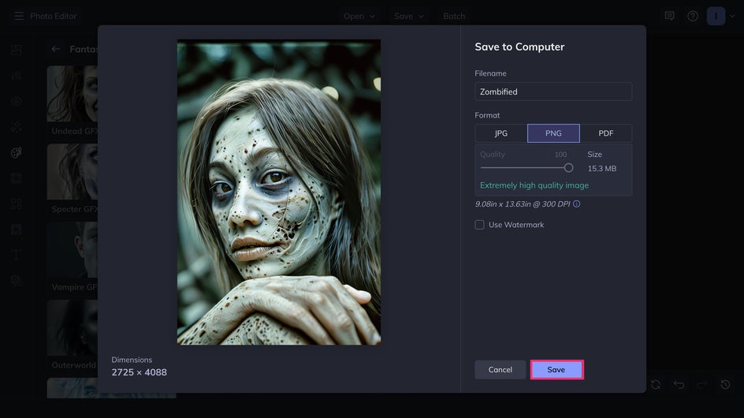
Task: Enable the Use Watermark checkbox
Action: coord(480,225)
